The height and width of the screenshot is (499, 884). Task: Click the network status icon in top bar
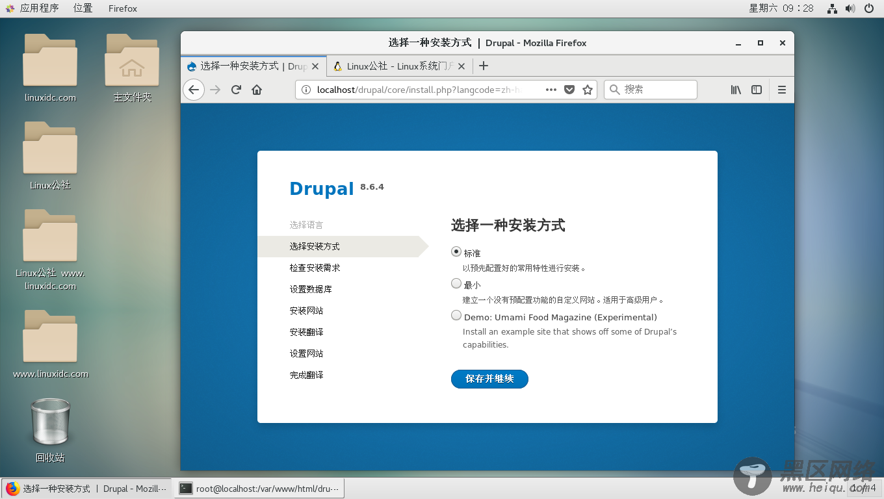(832, 8)
